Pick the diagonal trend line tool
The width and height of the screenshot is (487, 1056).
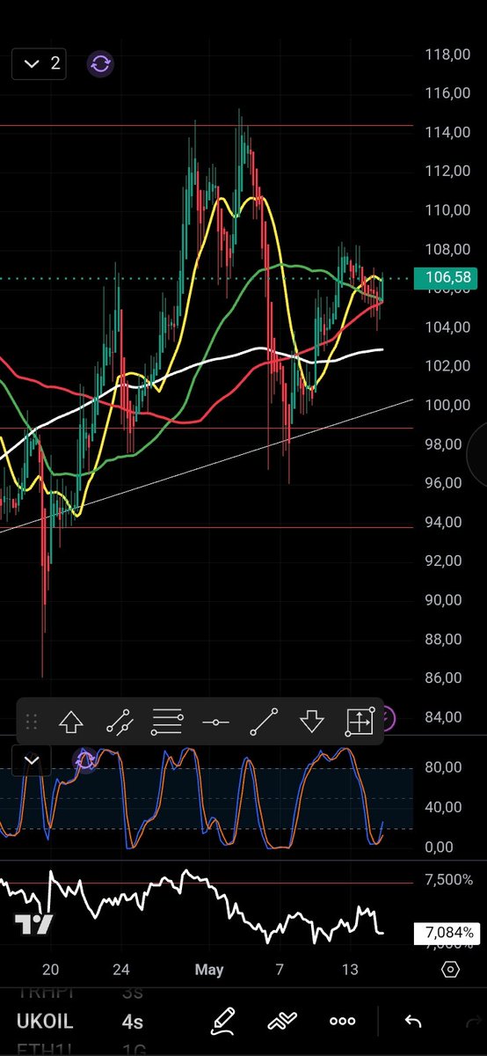click(264, 722)
